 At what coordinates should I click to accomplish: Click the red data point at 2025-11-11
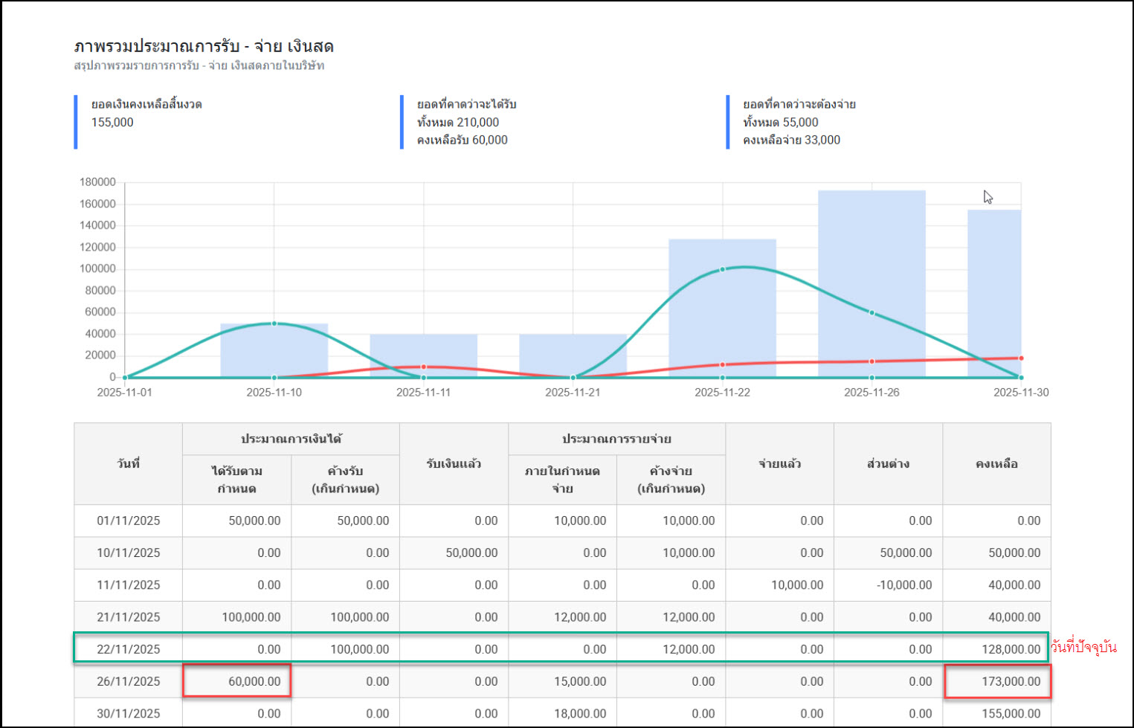click(423, 367)
